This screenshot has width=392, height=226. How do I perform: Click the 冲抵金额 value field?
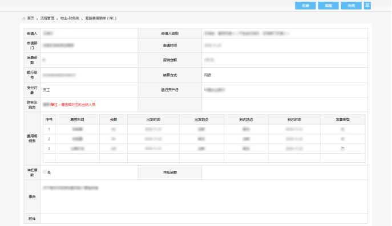pyautogui.click(x=285, y=172)
